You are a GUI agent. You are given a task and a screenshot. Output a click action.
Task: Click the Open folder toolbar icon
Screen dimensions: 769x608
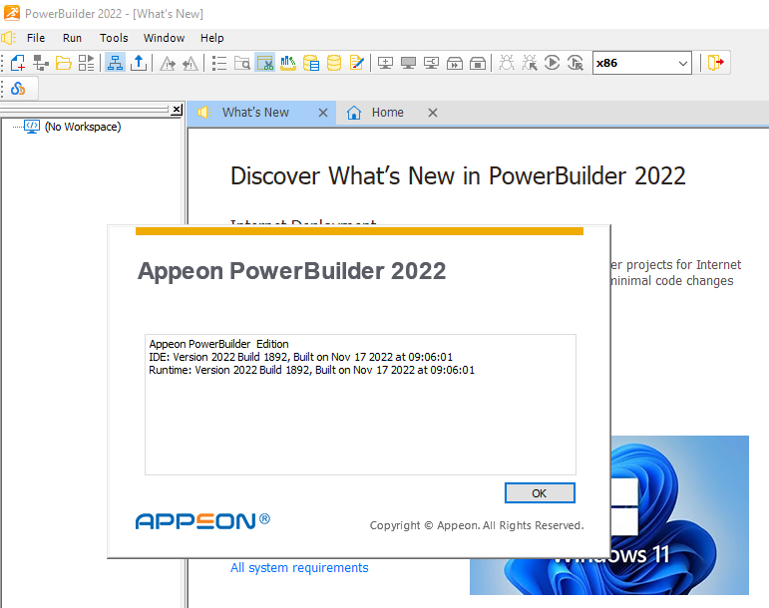(64, 63)
